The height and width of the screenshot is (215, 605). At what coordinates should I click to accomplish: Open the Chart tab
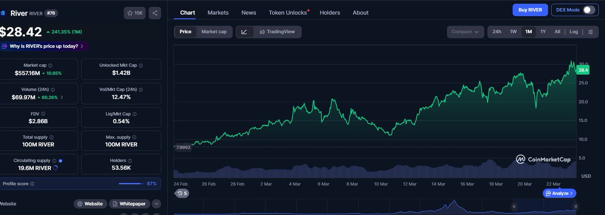(188, 13)
